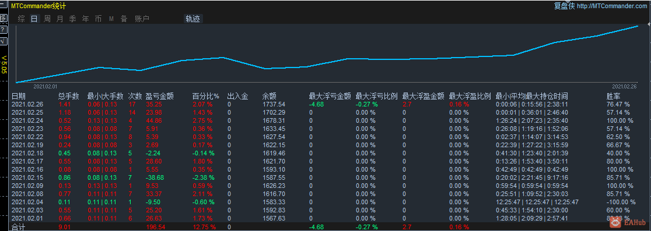Select the 2021.02.19 date cell
This screenshot has width=651, height=231.
click(27, 145)
